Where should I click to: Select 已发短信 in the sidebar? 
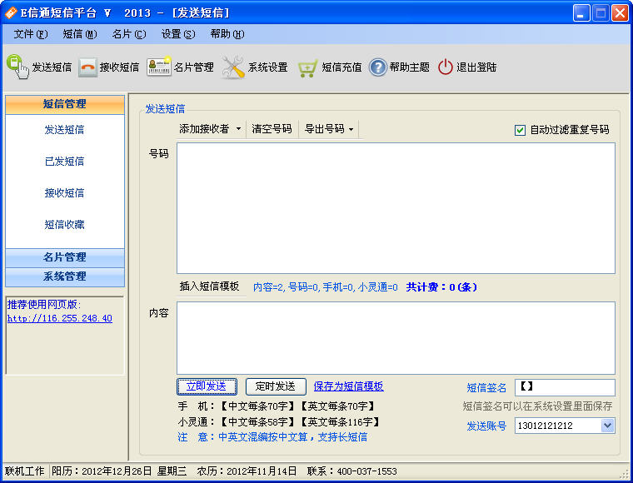[65, 162]
